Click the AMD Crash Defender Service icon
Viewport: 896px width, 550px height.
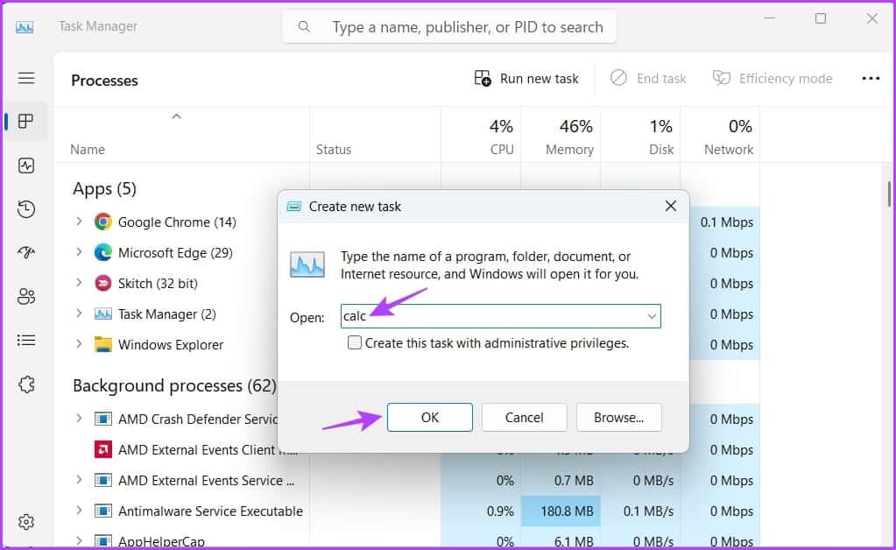[102, 419]
